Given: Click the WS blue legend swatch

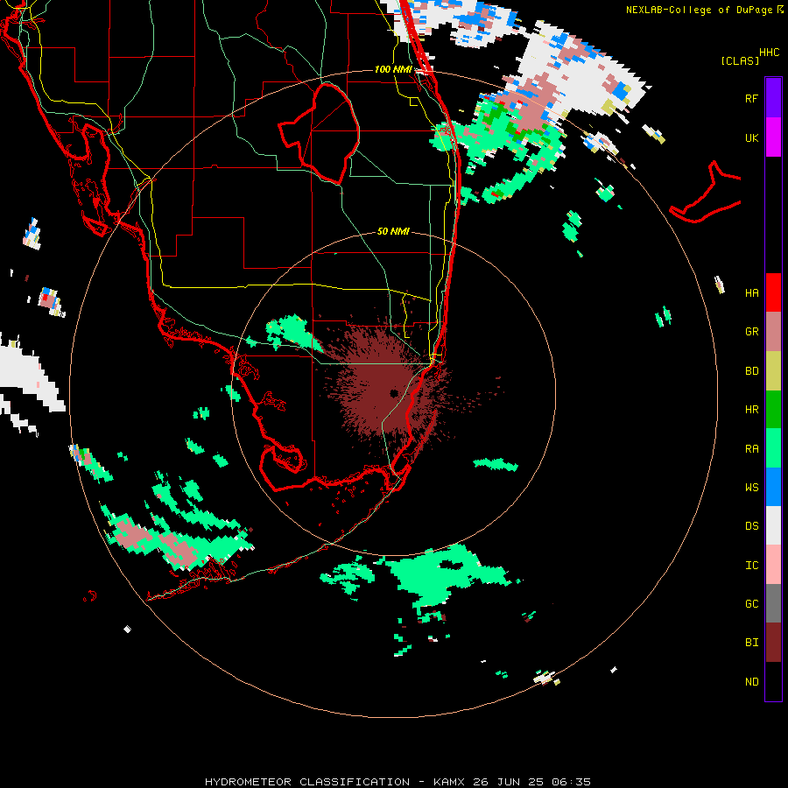Looking at the screenshot, I should click(x=773, y=487).
